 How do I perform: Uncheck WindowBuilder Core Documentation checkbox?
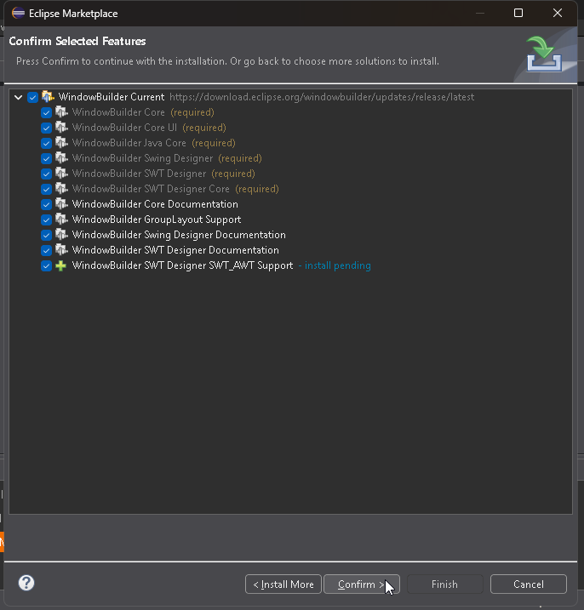(x=46, y=204)
